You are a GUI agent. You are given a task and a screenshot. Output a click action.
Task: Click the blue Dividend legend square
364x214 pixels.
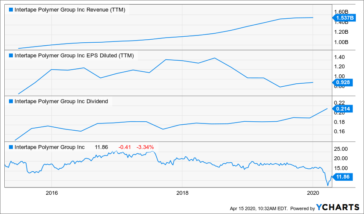(11, 101)
